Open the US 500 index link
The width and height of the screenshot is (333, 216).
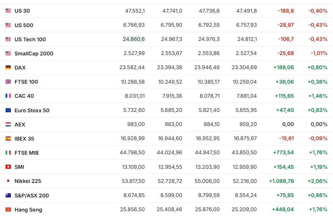tap(24, 25)
